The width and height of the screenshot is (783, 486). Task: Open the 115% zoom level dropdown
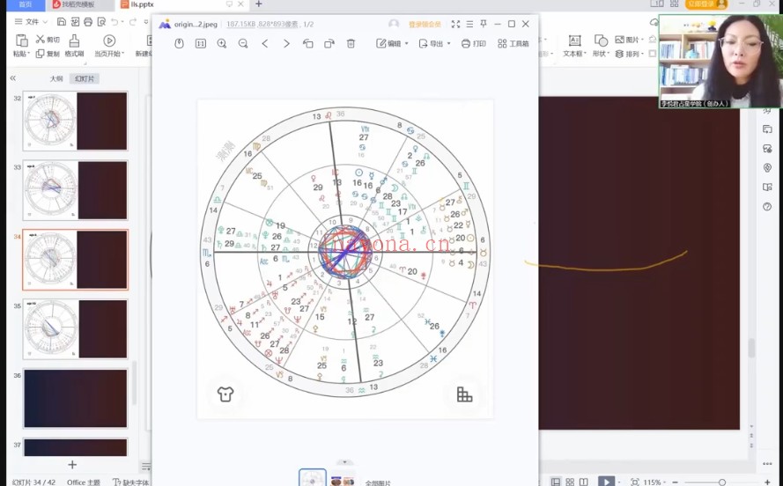tap(654, 482)
